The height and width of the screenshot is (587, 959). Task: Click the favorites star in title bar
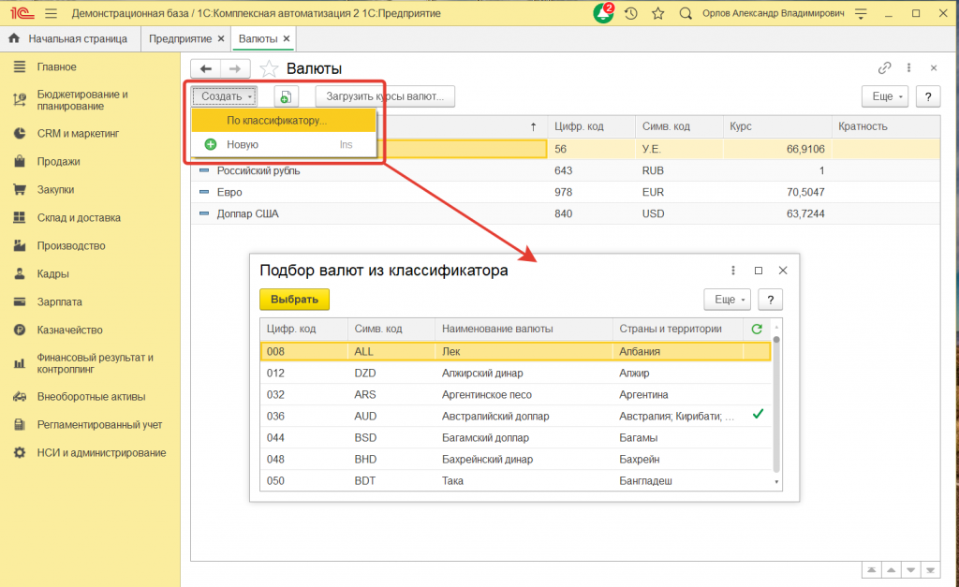click(x=657, y=14)
